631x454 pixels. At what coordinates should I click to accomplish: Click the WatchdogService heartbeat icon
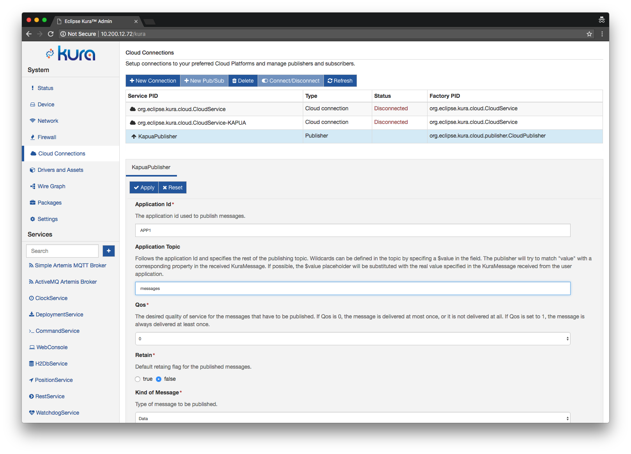[x=32, y=413]
